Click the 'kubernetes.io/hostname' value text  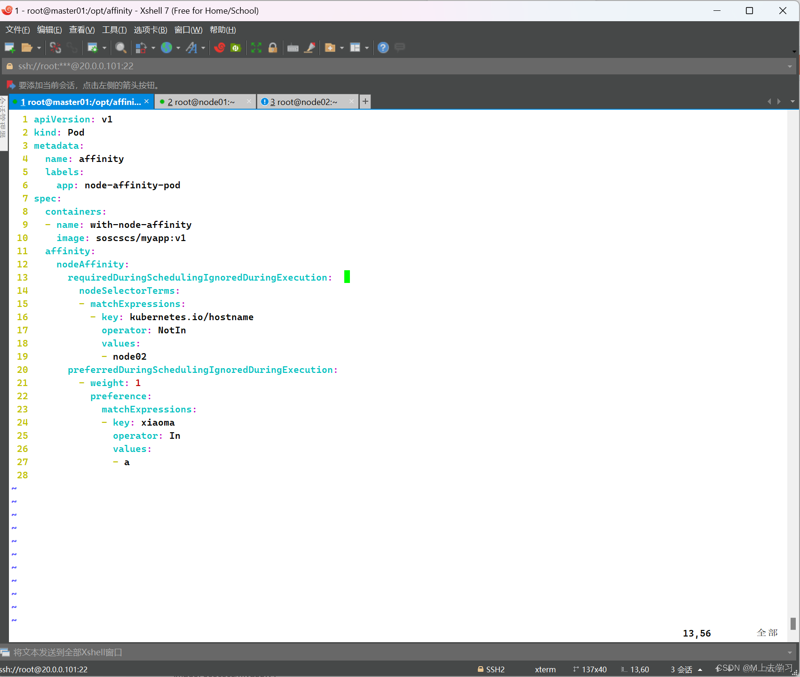coord(191,317)
